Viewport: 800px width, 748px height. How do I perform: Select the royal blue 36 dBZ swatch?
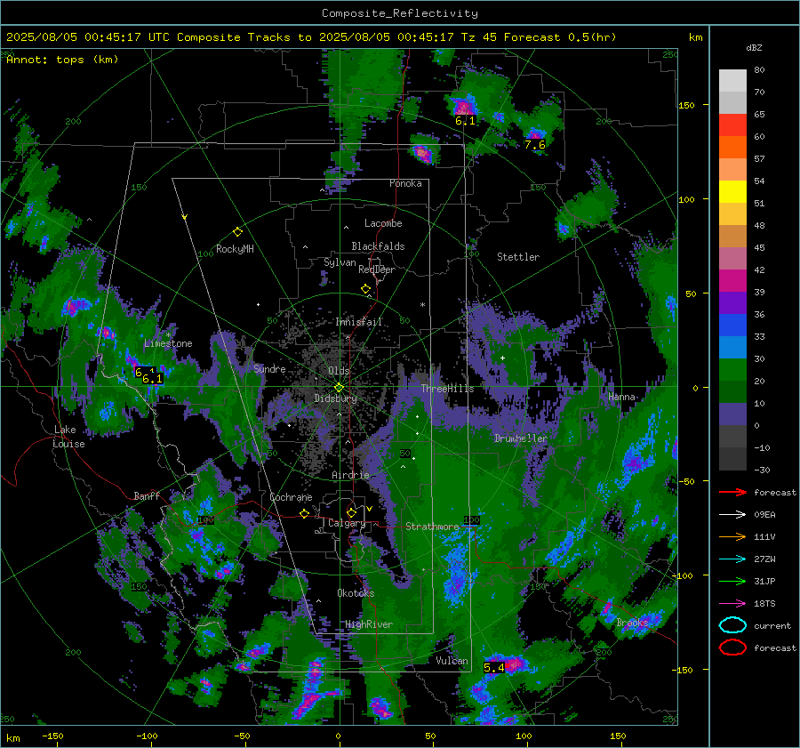click(x=732, y=326)
